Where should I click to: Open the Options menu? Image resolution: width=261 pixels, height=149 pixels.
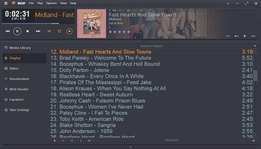(x=51, y=3)
